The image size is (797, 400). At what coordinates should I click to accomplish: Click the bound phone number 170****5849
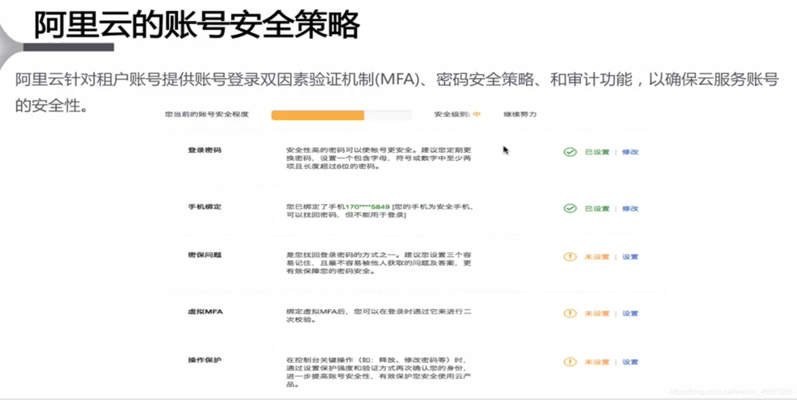(367, 207)
